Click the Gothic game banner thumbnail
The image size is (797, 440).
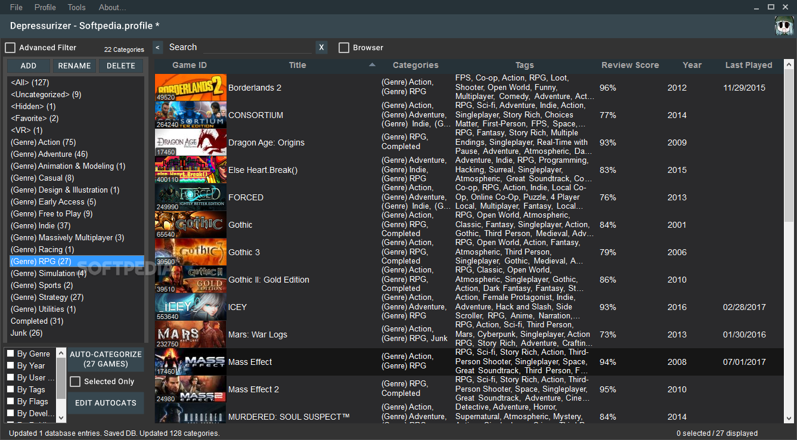click(191, 225)
